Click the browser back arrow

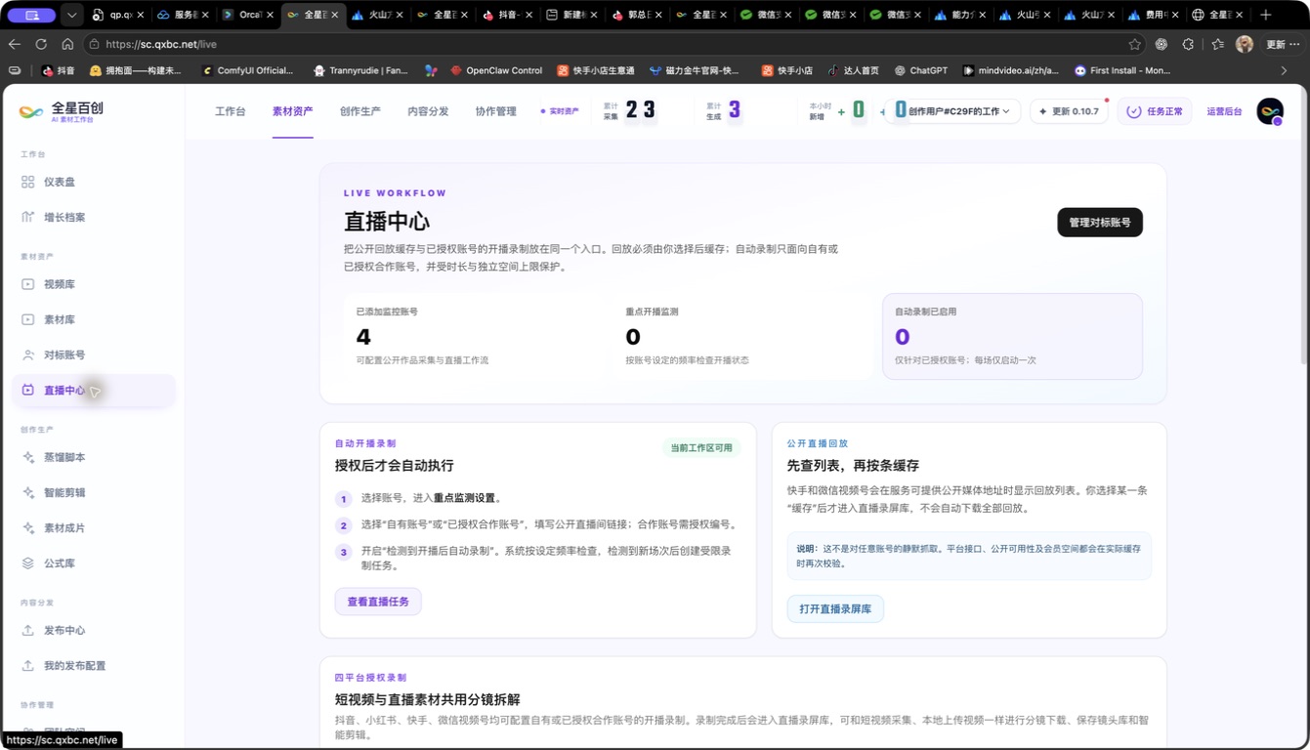14,44
